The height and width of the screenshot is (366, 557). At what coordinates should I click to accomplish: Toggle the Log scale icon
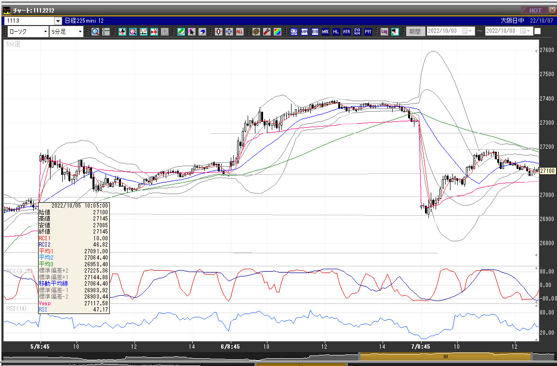pos(385,32)
